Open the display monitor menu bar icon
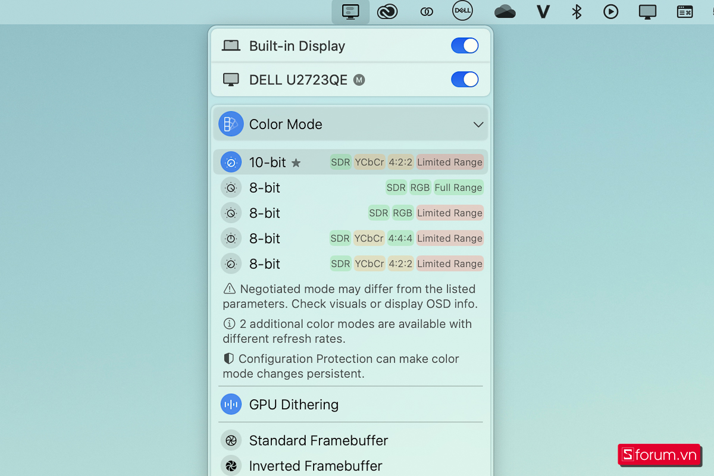The height and width of the screenshot is (476, 714). click(647, 11)
